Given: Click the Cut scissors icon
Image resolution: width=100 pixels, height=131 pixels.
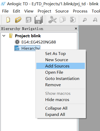Looking at the screenshot, I should 52,20.
